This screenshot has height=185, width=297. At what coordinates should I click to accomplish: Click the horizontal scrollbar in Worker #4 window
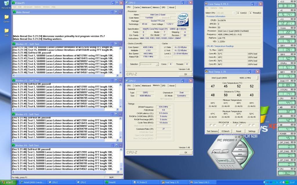[x=65, y=172]
